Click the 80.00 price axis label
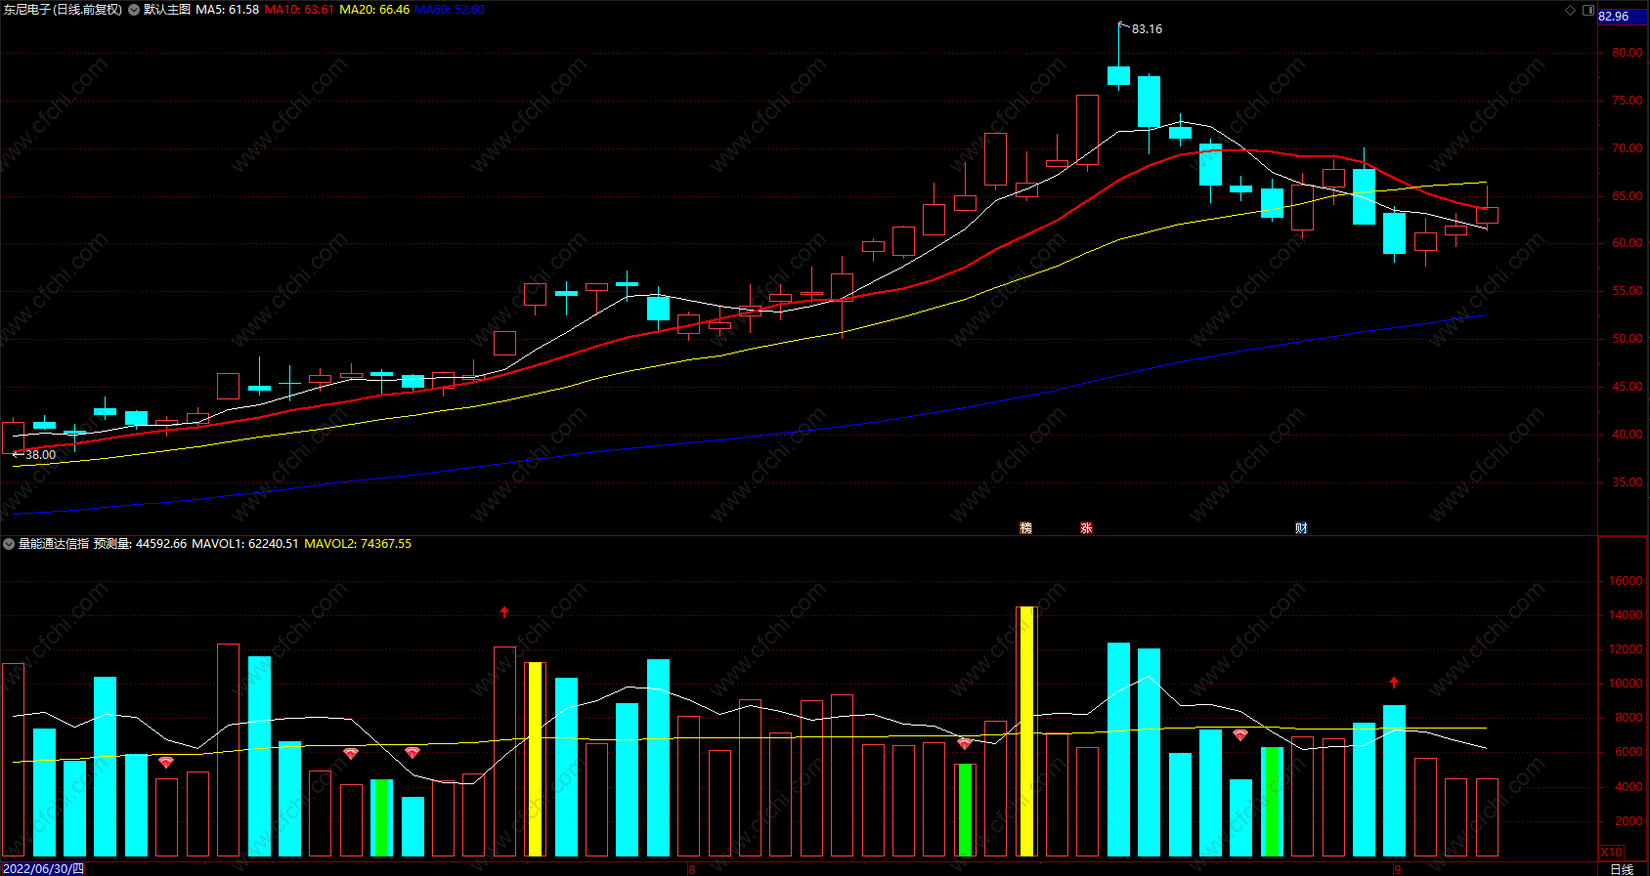1650x876 pixels. click(1628, 53)
